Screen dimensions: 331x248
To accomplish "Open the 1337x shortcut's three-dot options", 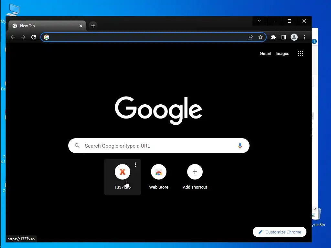I will (135, 164).
